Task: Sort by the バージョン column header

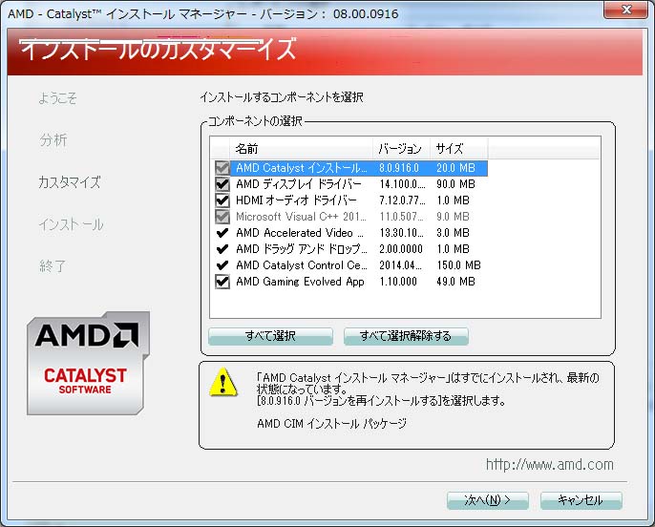Action: [401, 148]
